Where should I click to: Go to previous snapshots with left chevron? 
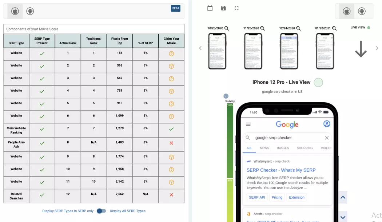[200, 48]
